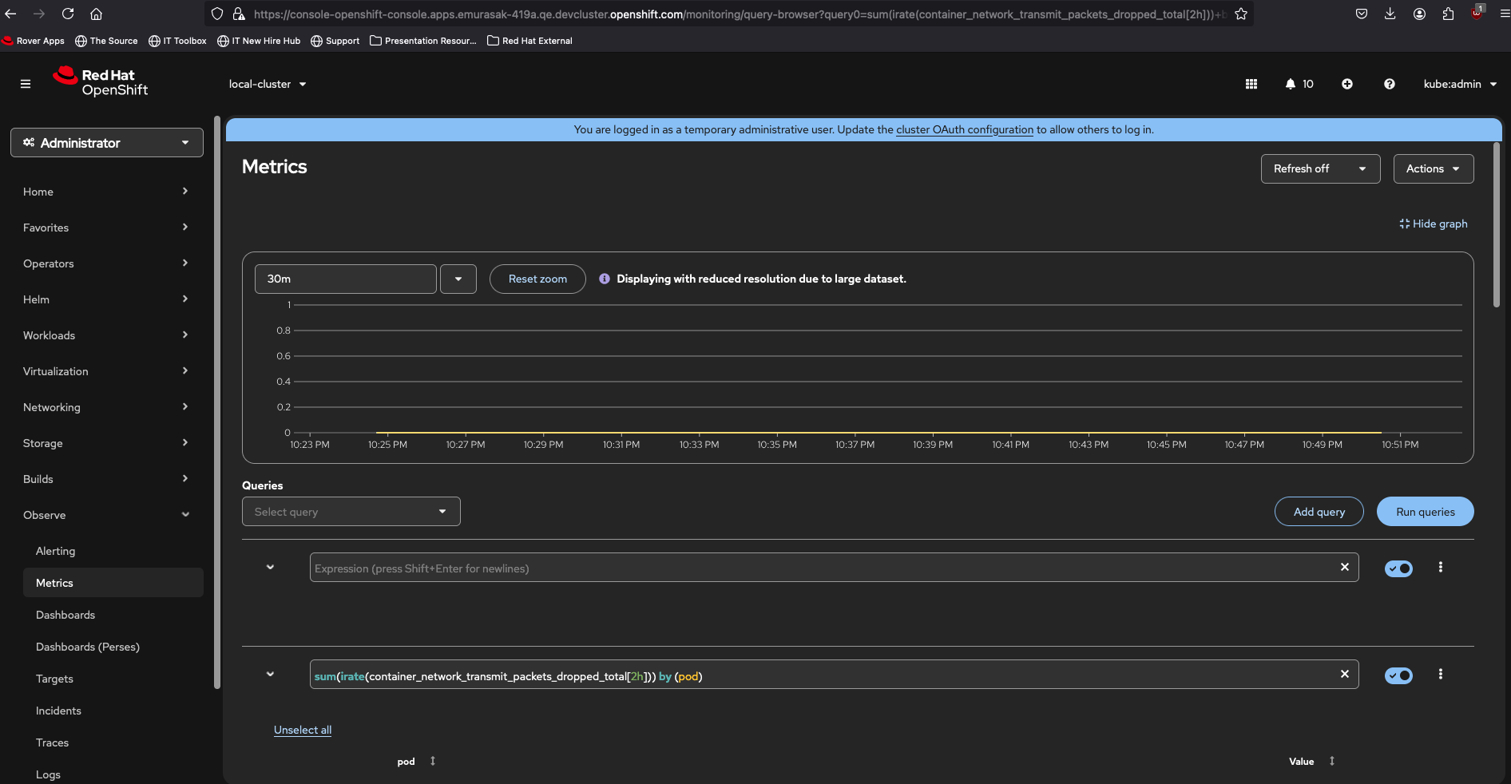The width and height of the screenshot is (1511, 784).
Task: Click the Hide graph link
Action: [x=1434, y=224]
